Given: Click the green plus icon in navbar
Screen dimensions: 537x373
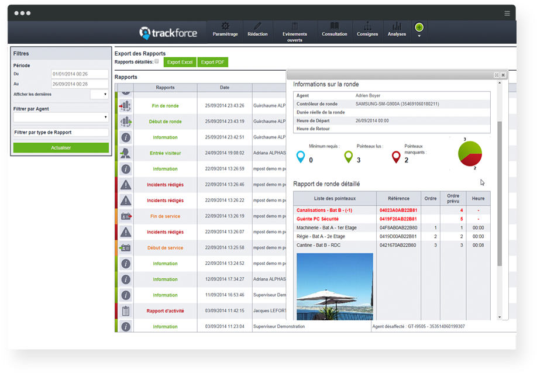Looking at the screenshot, I should [x=419, y=27].
